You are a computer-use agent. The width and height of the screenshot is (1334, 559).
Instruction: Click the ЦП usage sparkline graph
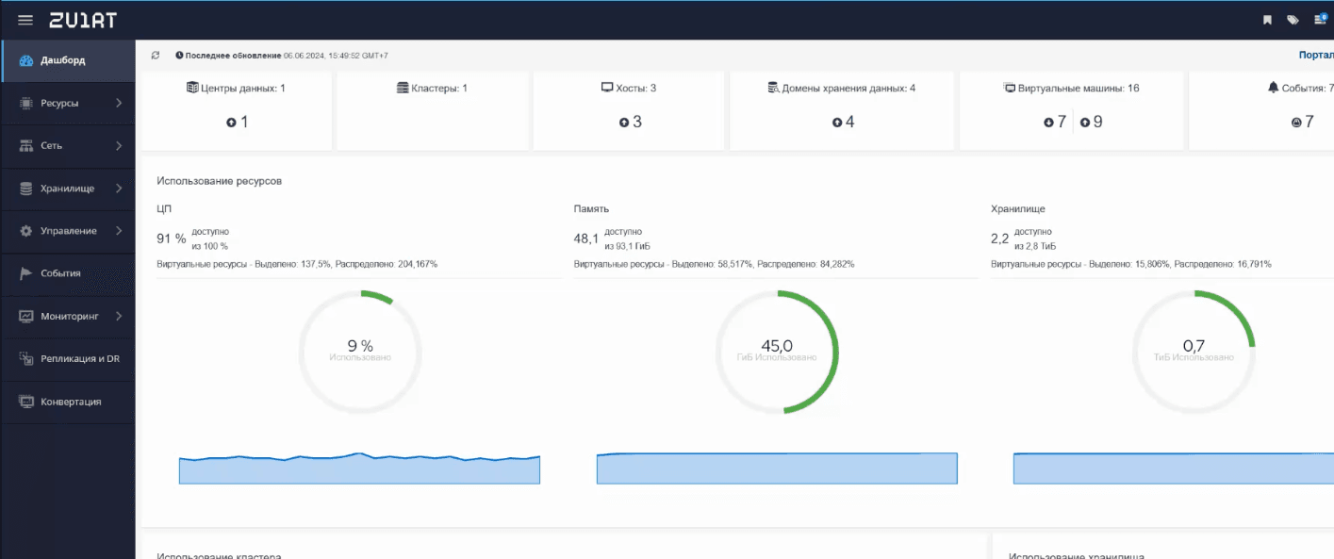[x=359, y=469]
